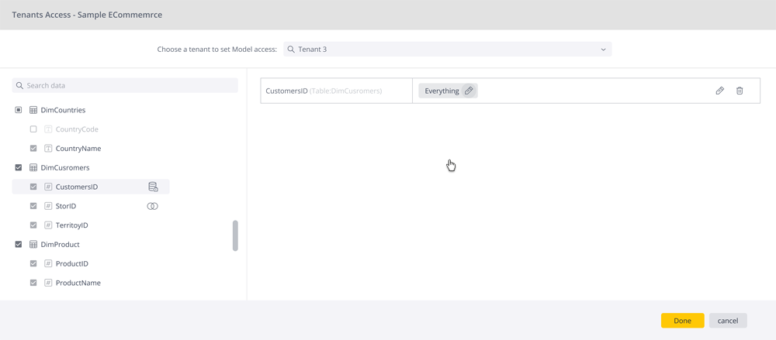
Task: Click the data security icon on CustomersID row
Action: tap(153, 187)
